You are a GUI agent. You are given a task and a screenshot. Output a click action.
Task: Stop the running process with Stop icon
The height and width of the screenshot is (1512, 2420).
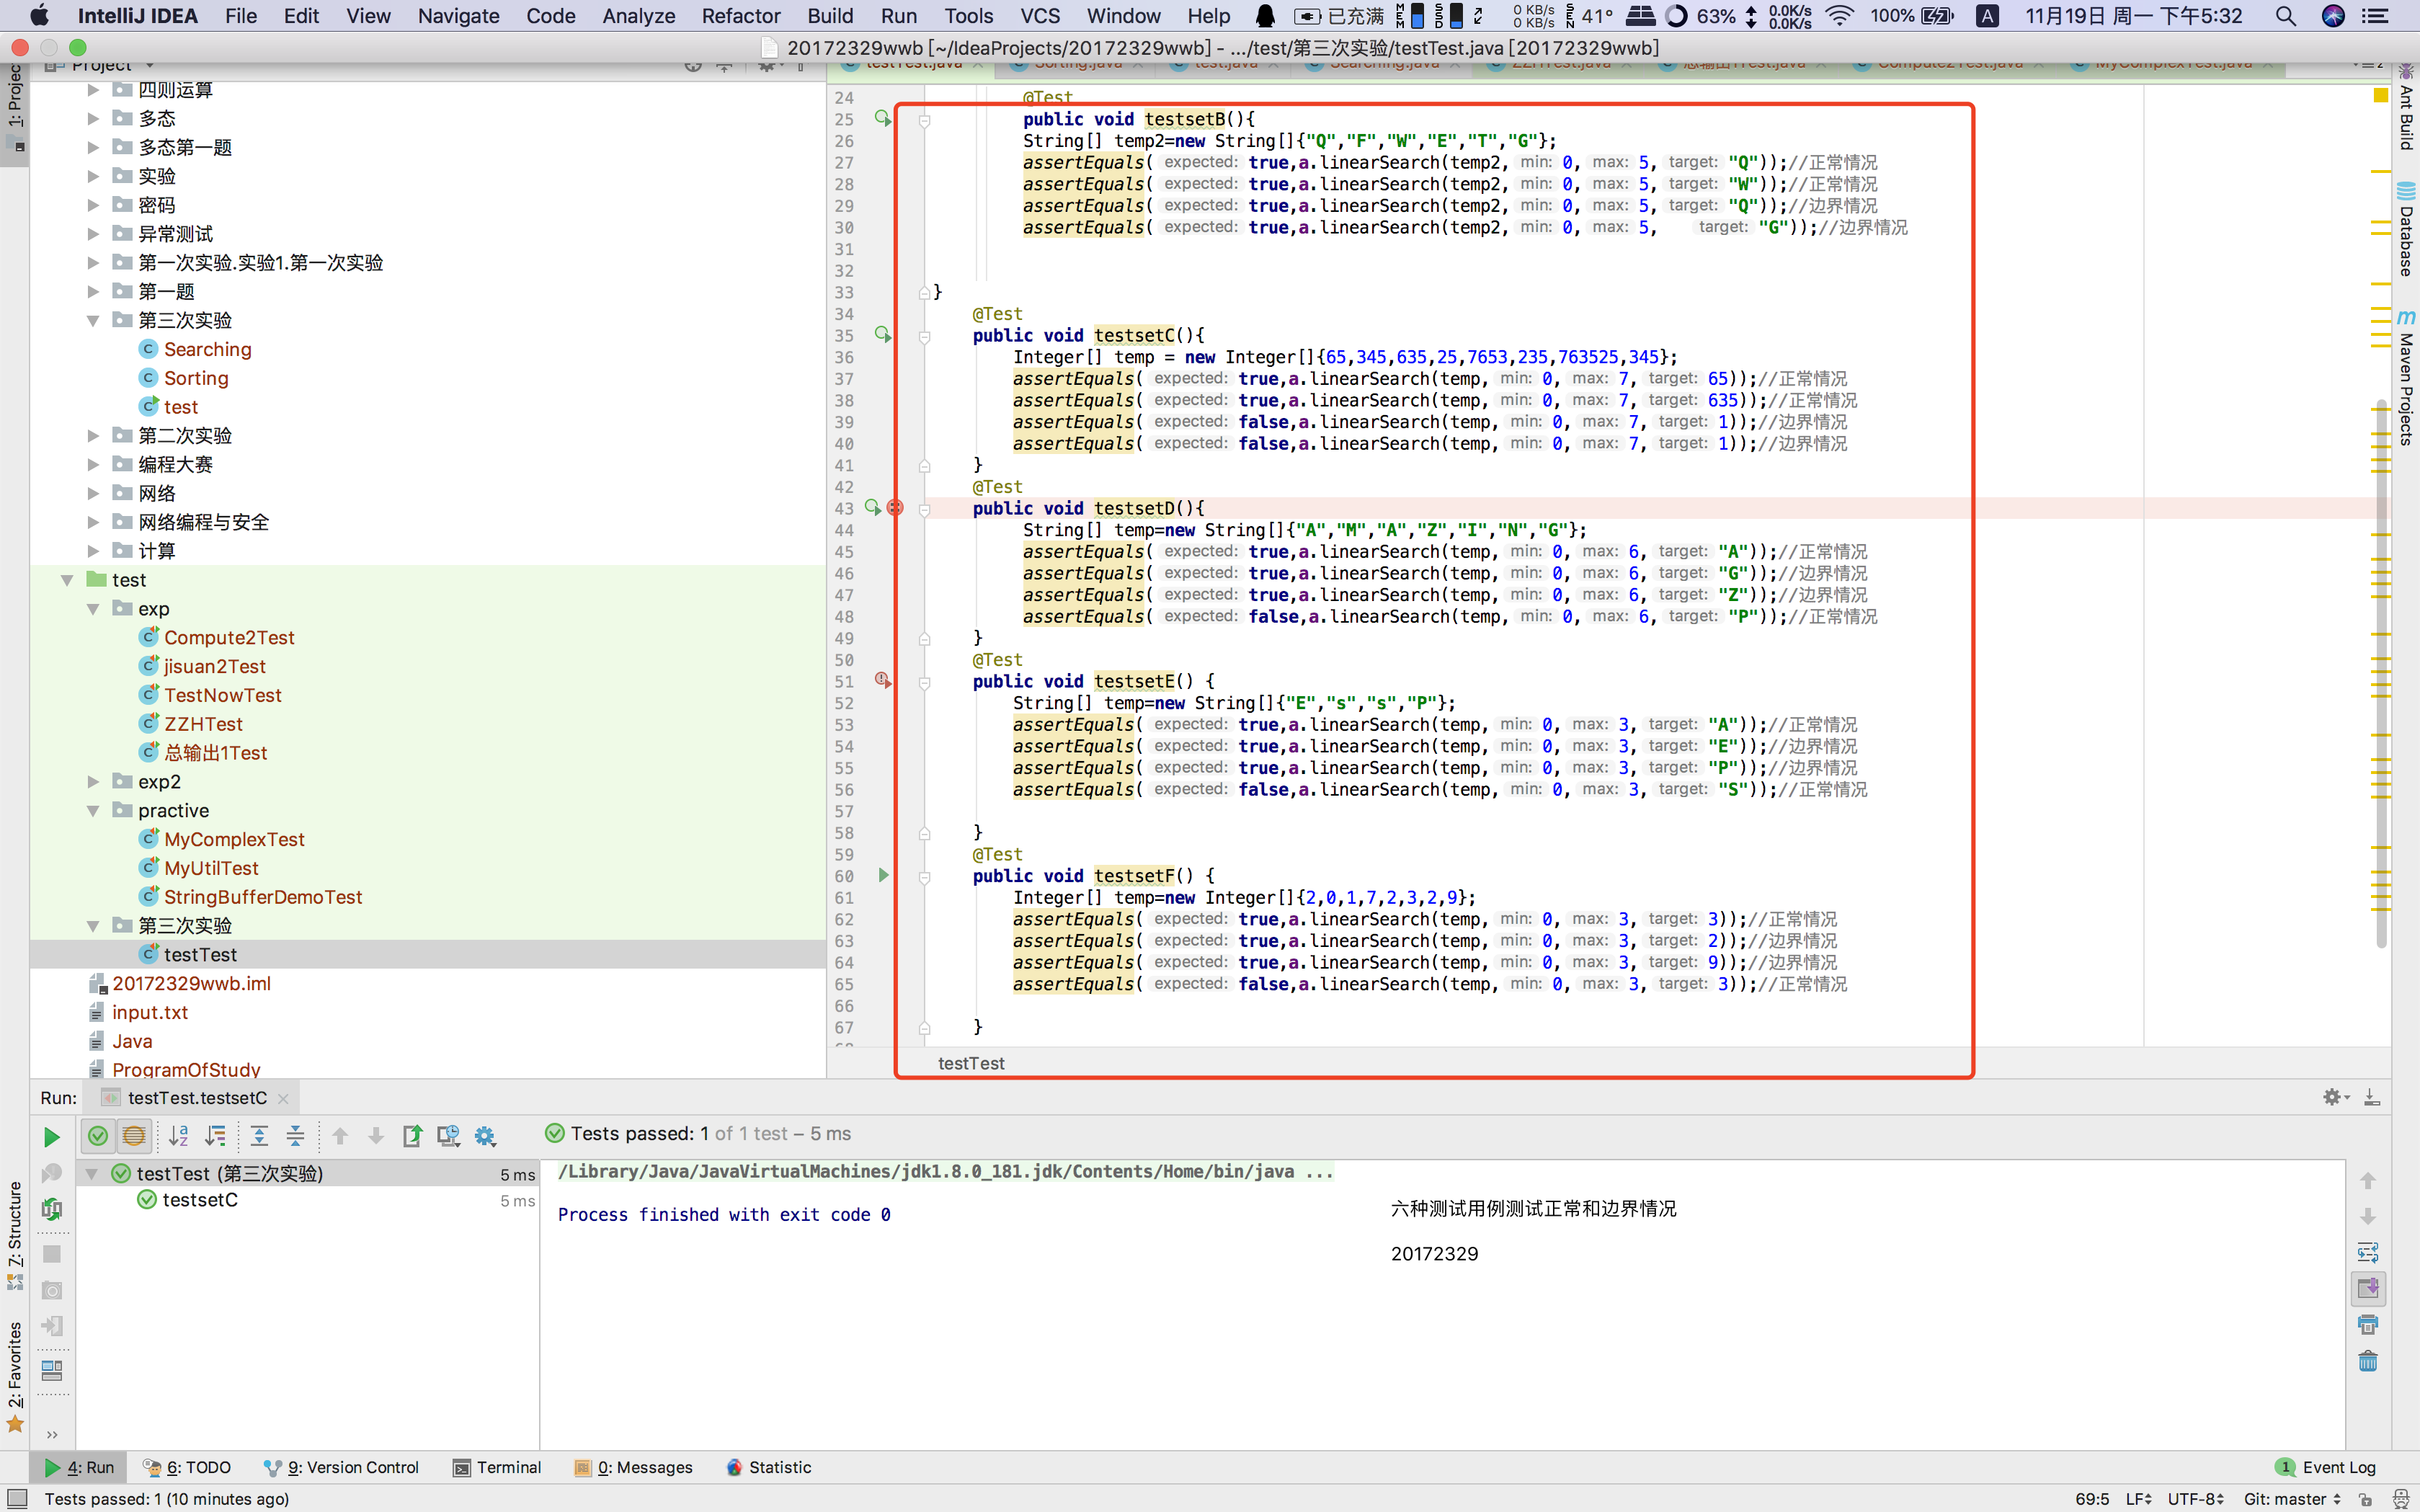click(x=52, y=1254)
